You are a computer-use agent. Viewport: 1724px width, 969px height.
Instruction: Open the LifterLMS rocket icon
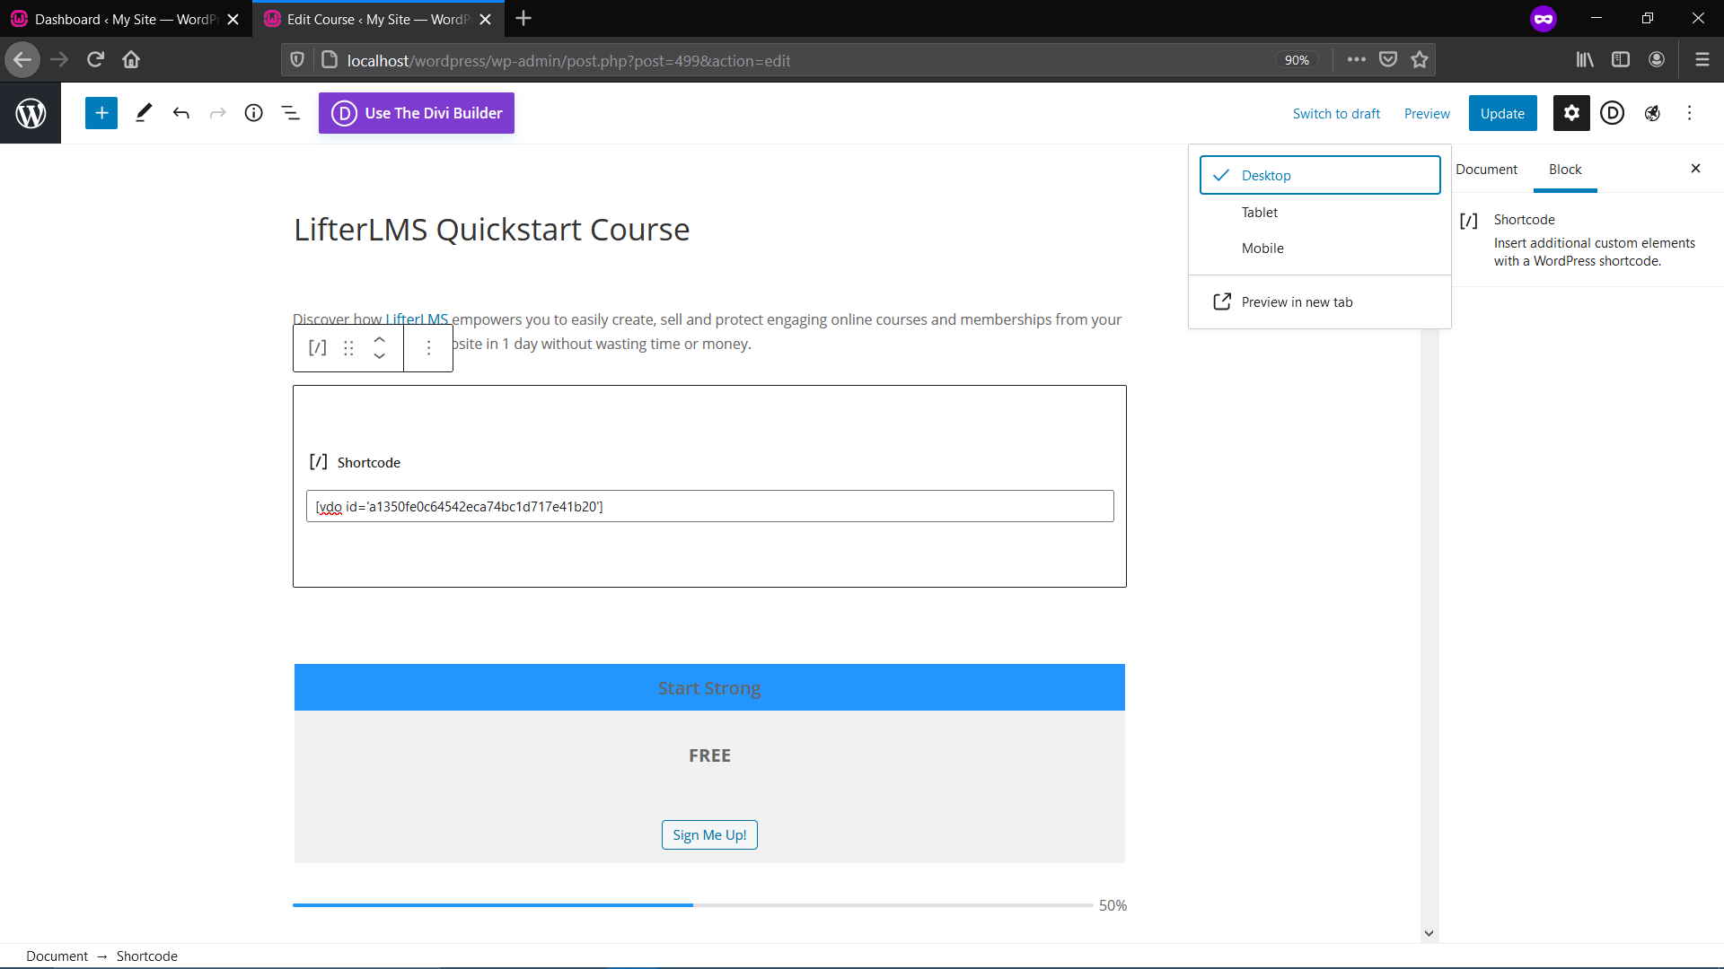click(x=1652, y=113)
